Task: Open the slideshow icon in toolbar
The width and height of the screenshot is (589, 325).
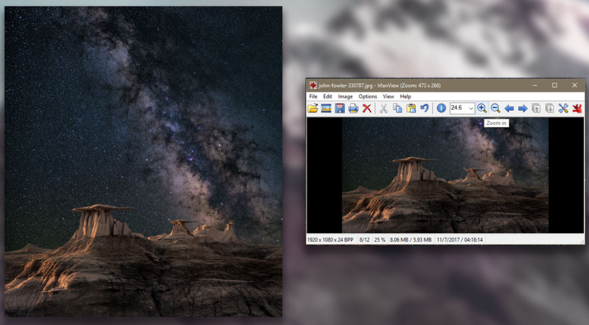Action: [326, 108]
